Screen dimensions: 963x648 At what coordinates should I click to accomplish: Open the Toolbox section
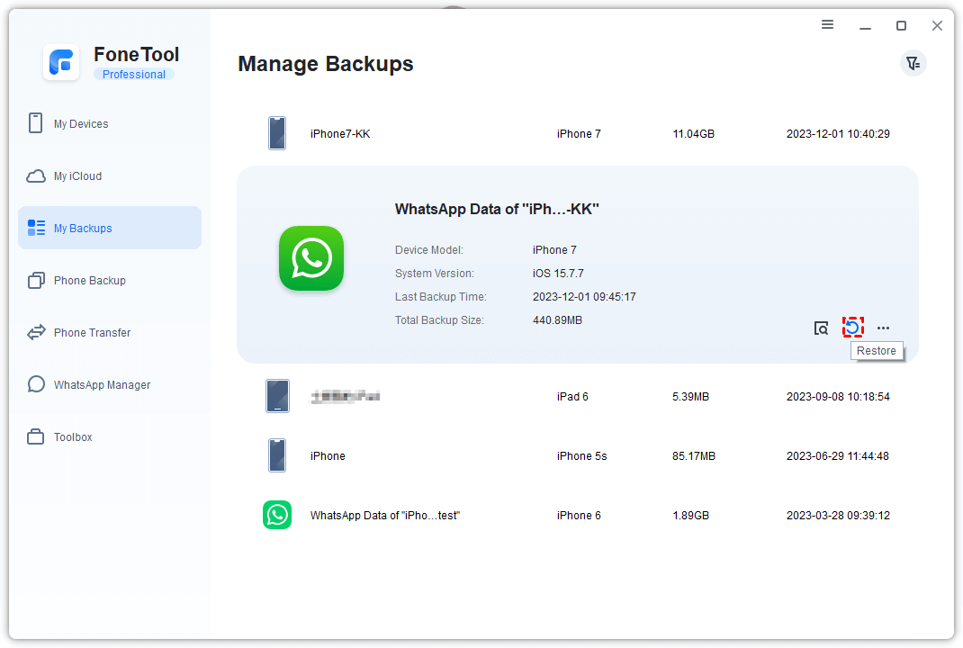coord(73,437)
